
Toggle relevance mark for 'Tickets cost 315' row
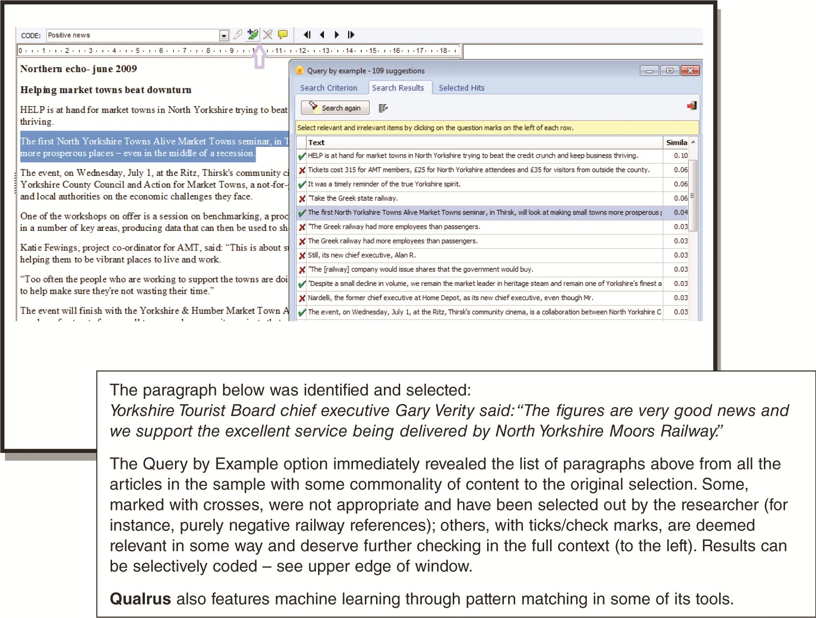[x=302, y=170]
